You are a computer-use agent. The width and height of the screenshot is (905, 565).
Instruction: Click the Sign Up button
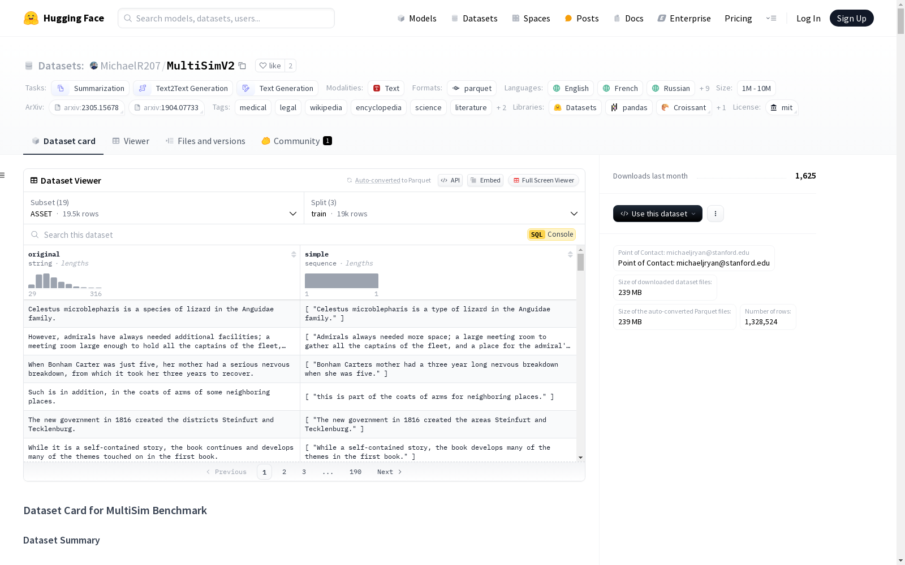(x=852, y=18)
